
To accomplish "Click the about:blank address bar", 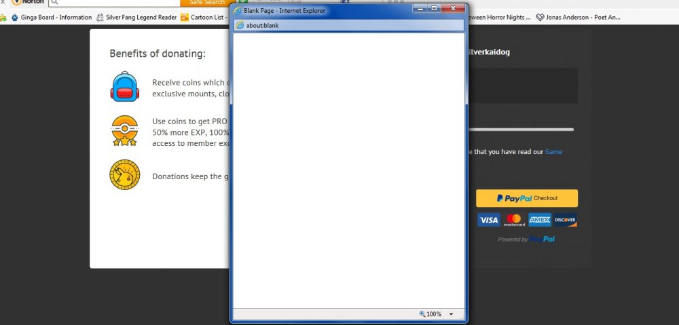I will [x=348, y=25].
